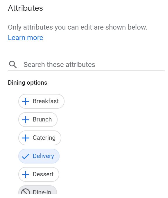The height and width of the screenshot is (198, 168).
Task: Deselect the Delivery attribute chip
Action: 39,156
